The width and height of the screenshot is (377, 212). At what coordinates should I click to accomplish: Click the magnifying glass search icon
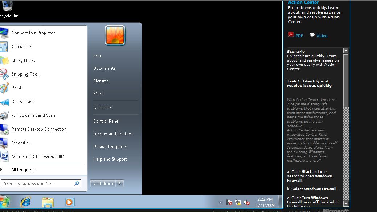77,183
